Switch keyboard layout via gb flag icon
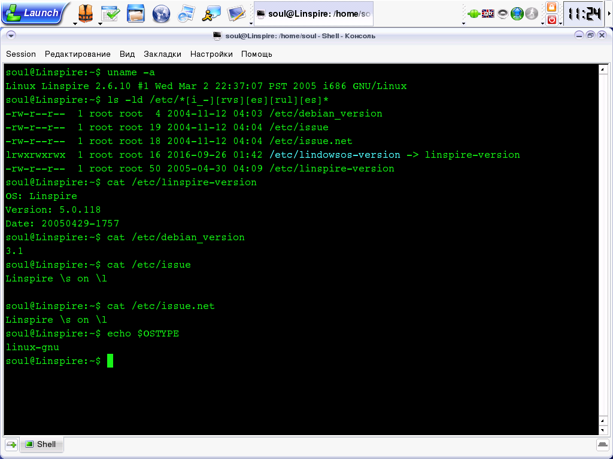613x459 pixels. (488, 14)
